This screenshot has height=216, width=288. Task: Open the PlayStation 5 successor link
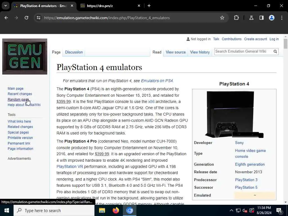pyautogui.click(x=246, y=188)
